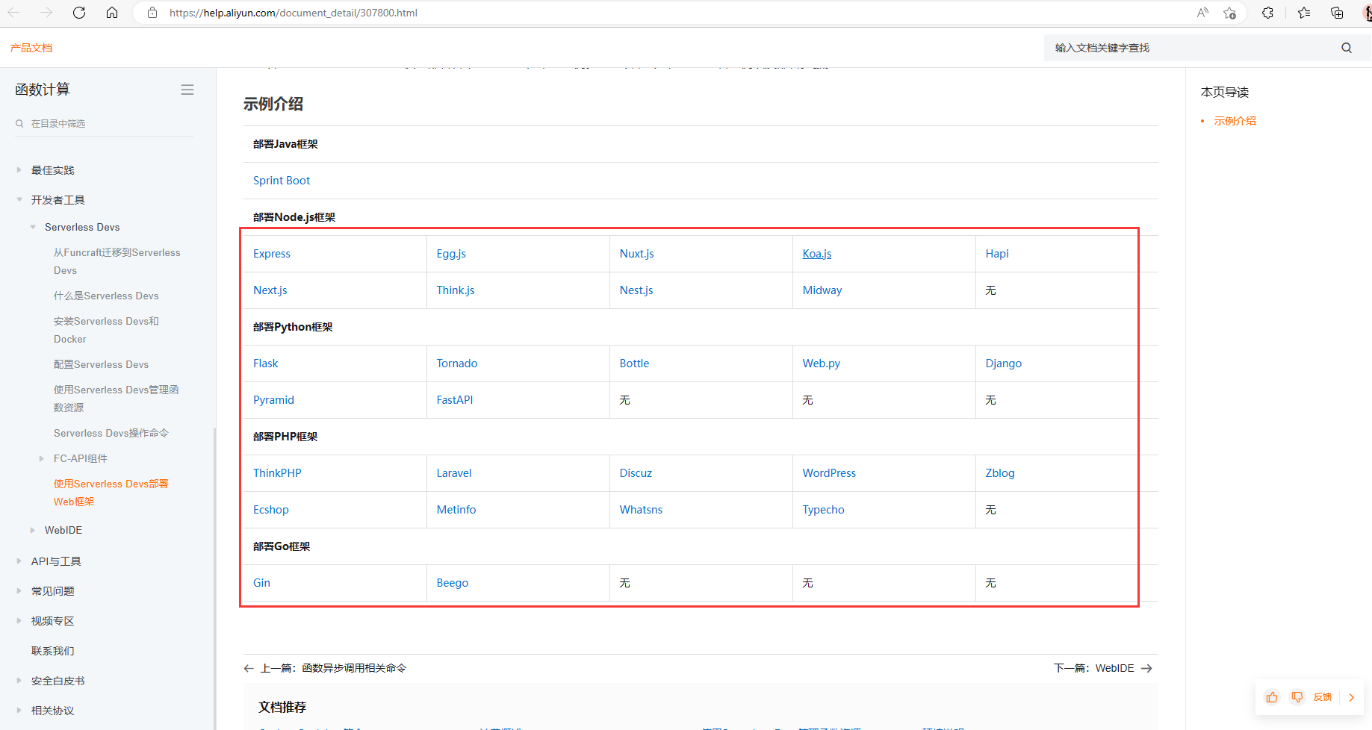This screenshot has width=1372, height=730.
Task: Jump to 示例介绍 in page outline
Action: [x=1235, y=121]
